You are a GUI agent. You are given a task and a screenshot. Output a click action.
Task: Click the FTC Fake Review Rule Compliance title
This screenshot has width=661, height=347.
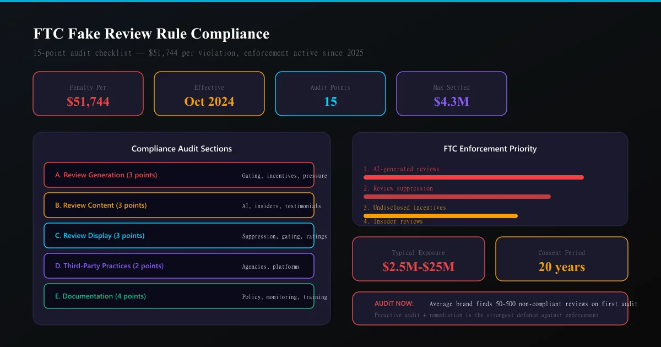(151, 34)
